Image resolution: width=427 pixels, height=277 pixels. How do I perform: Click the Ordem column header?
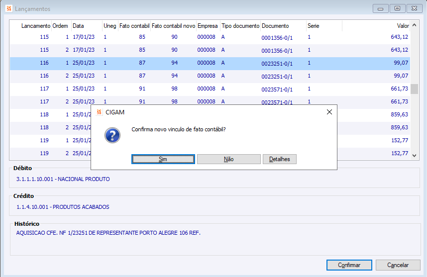click(x=60, y=26)
